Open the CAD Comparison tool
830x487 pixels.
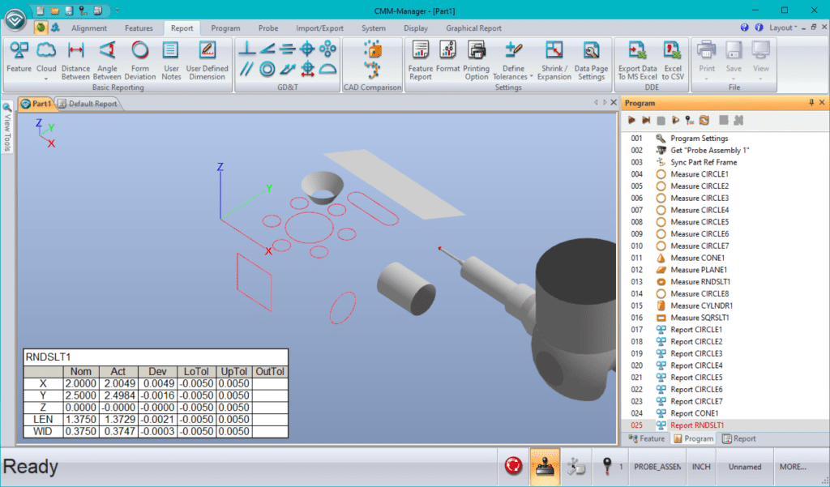click(372, 57)
